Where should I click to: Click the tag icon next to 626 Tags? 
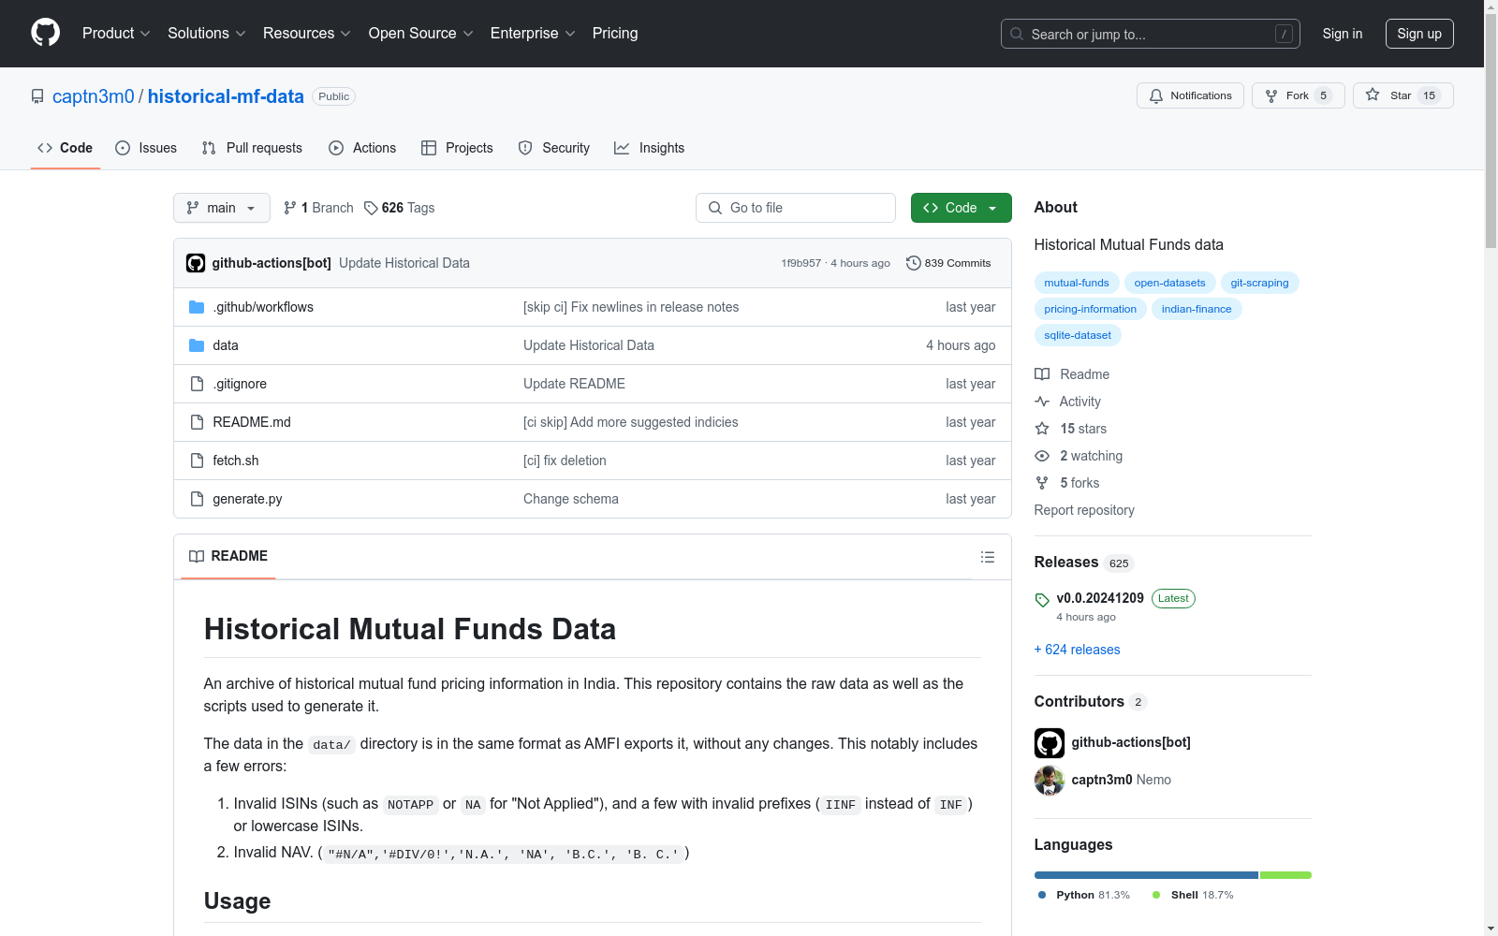click(371, 208)
